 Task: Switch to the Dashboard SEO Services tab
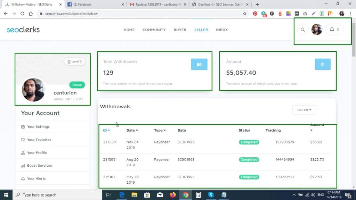(x=220, y=4)
